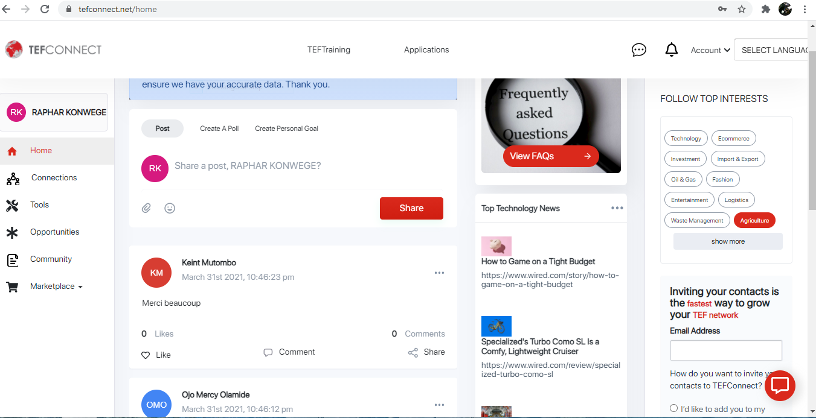Toggle the Entertainment interest tag

(689, 200)
